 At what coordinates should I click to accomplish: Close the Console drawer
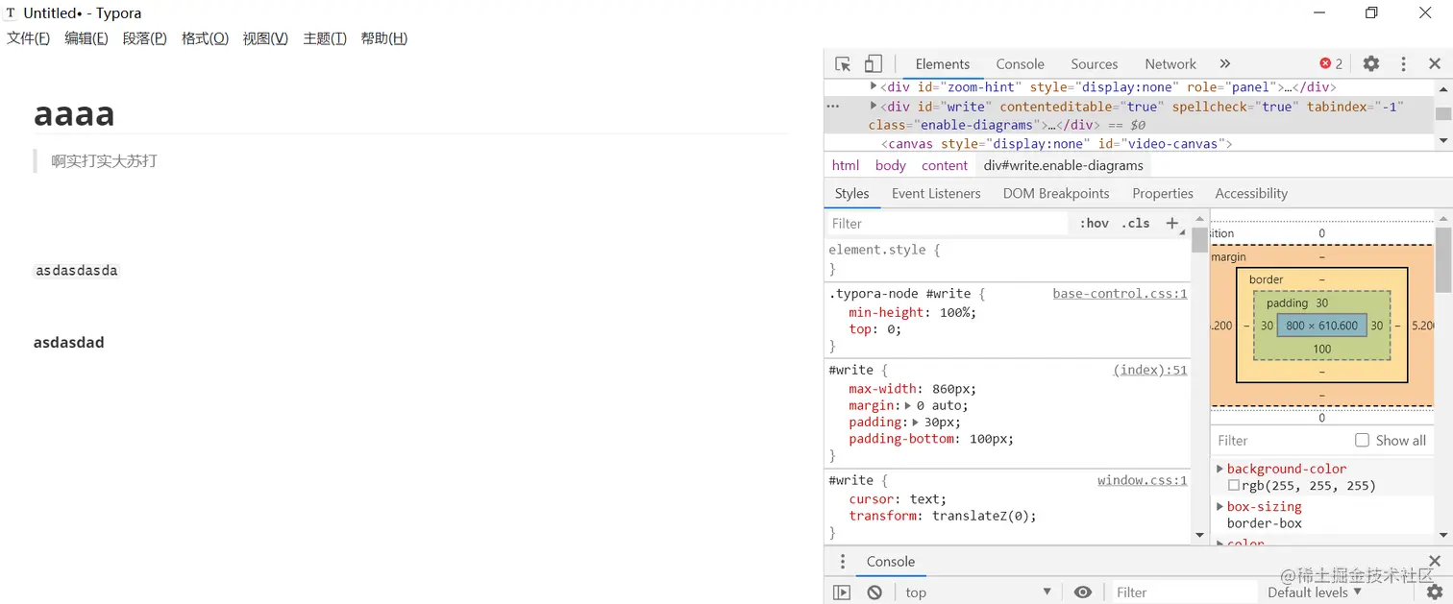[x=1435, y=561]
